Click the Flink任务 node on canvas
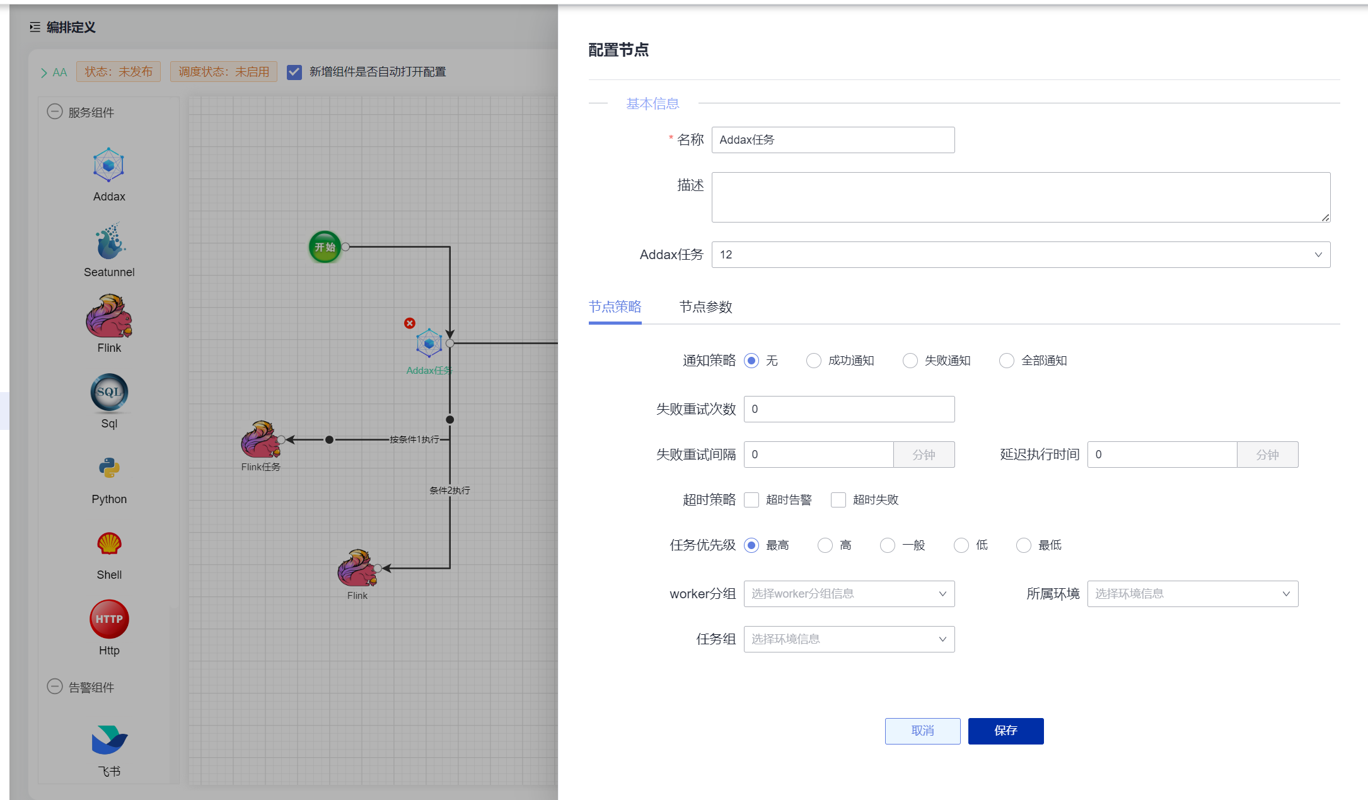Image resolution: width=1368 pixels, height=800 pixels. 260,439
